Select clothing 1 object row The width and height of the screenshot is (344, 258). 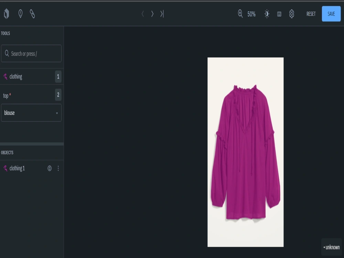[32, 168]
